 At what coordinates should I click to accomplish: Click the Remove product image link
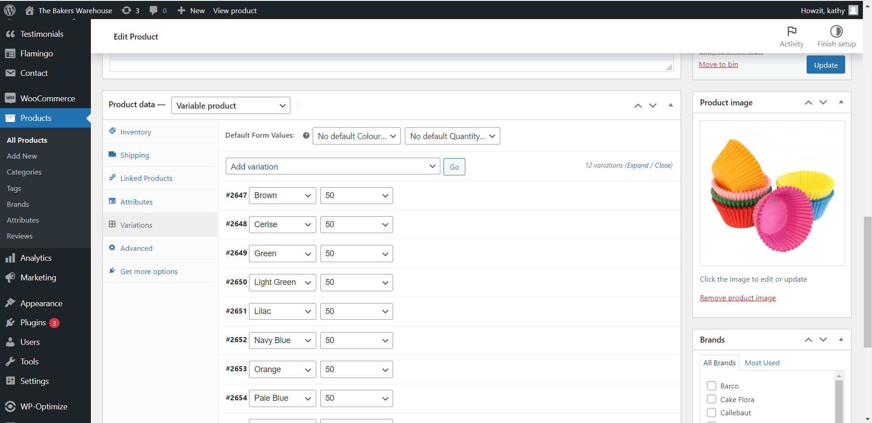pos(737,298)
